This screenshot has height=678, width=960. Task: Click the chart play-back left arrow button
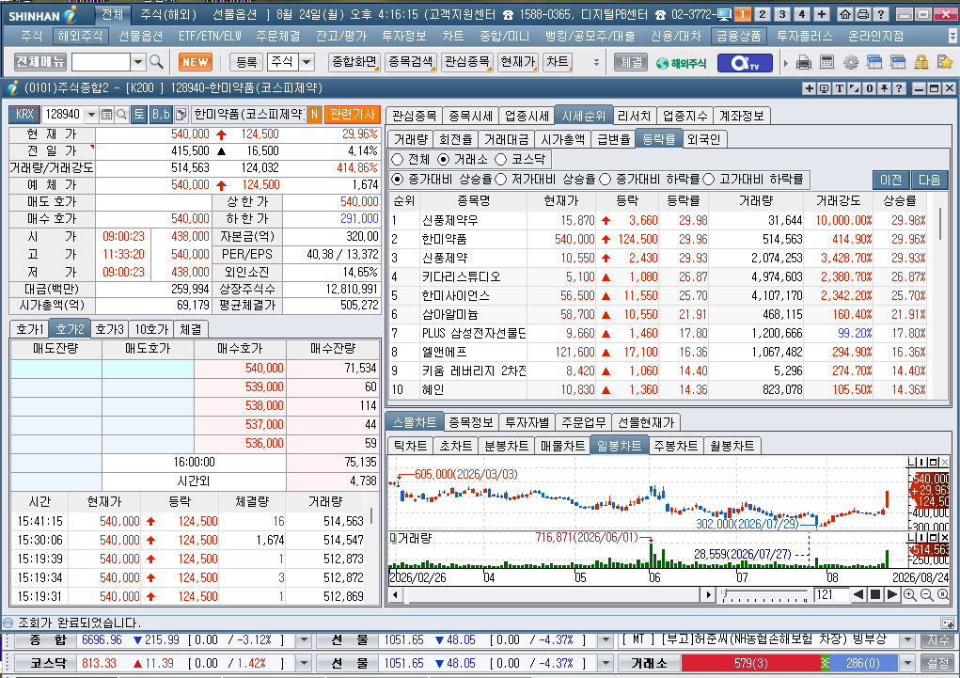[858, 594]
